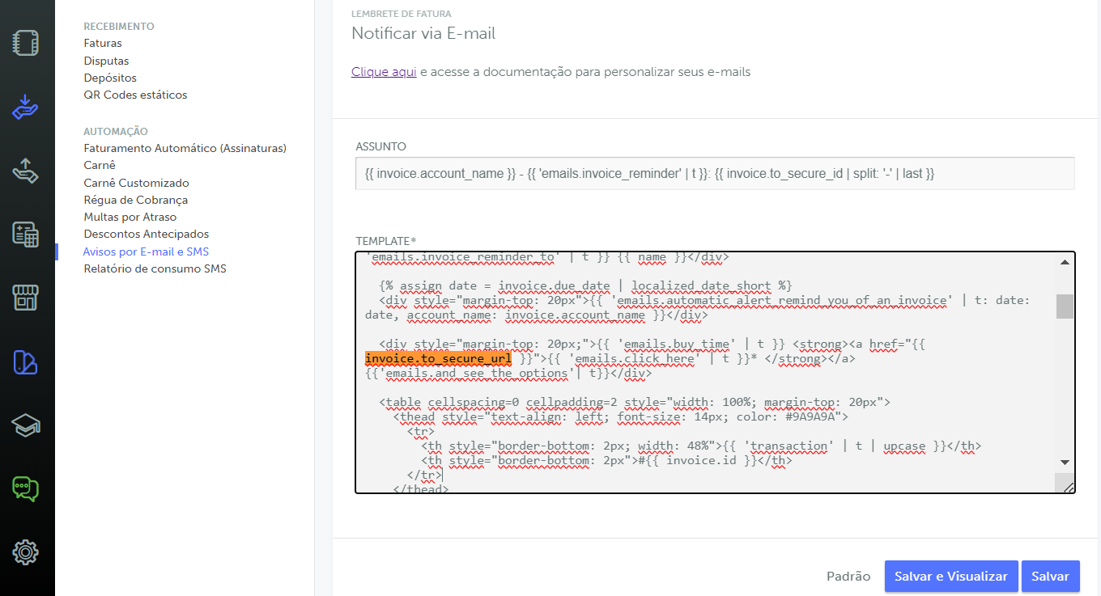Open the settings gear icon
This screenshot has width=1101, height=596.
(x=26, y=552)
